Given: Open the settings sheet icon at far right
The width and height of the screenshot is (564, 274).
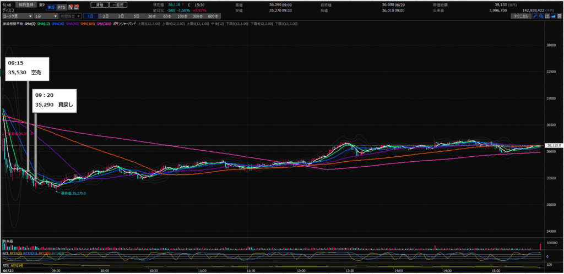Looking at the screenshot, I should click(560, 16).
